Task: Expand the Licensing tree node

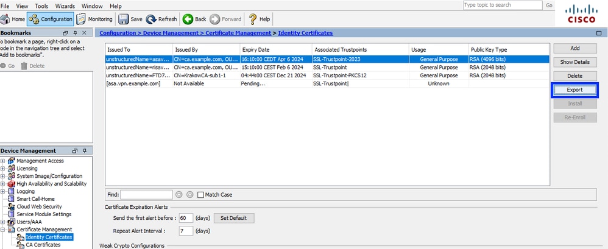Action: click(2, 169)
